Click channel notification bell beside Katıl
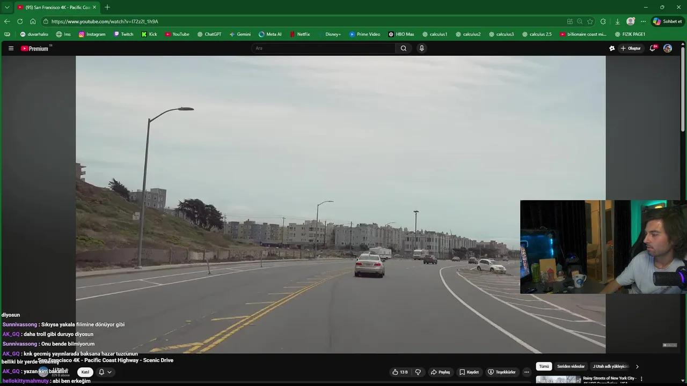This screenshot has width=687, height=386. point(105,372)
